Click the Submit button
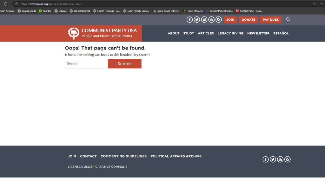 pyautogui.click(x=124, y=64)
